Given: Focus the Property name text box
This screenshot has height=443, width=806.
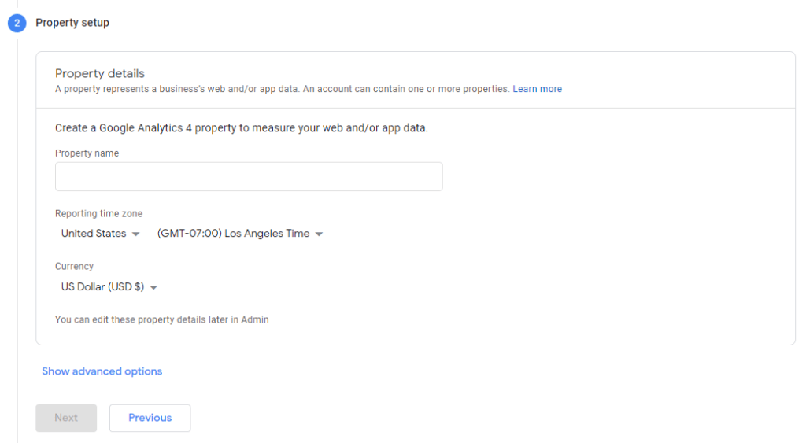Looking at the screenshot, I should (x=249, y=177).
